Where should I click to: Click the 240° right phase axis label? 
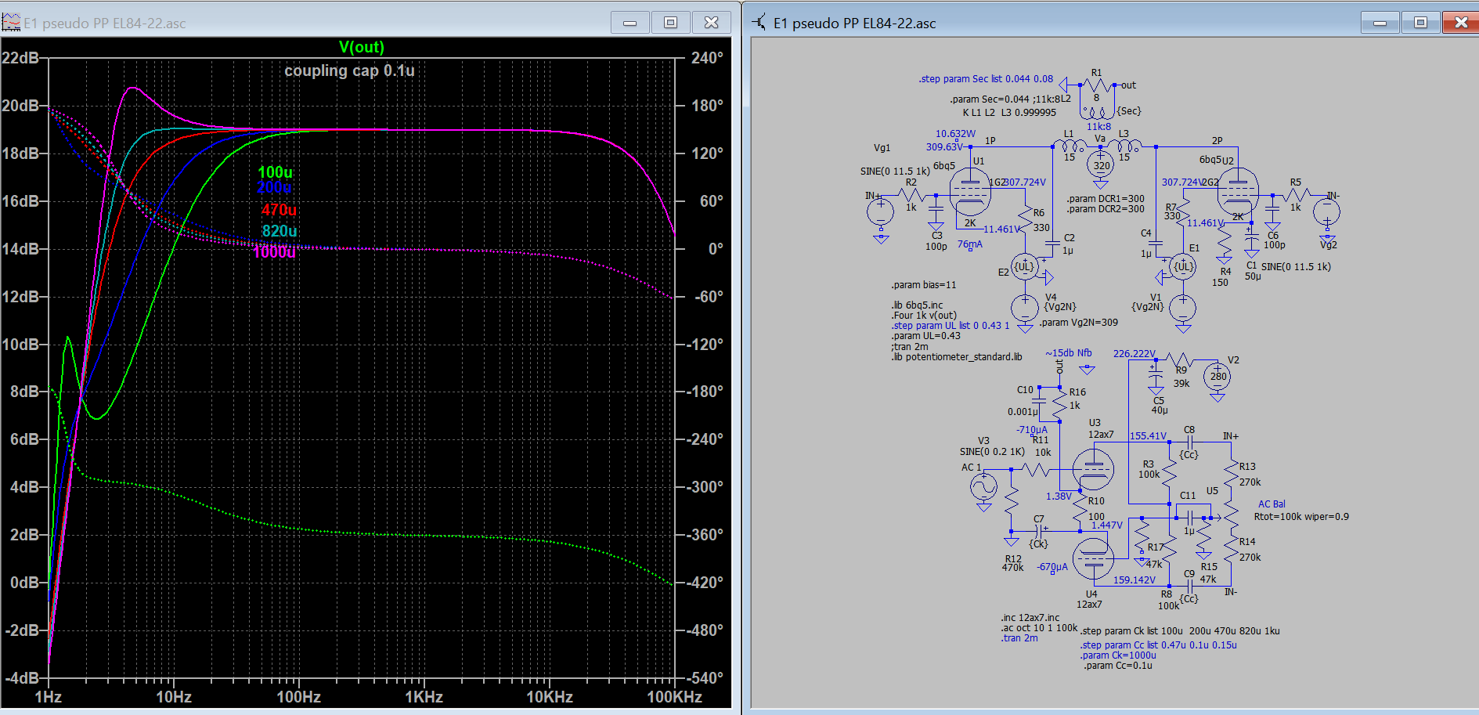tap(707, 58)
